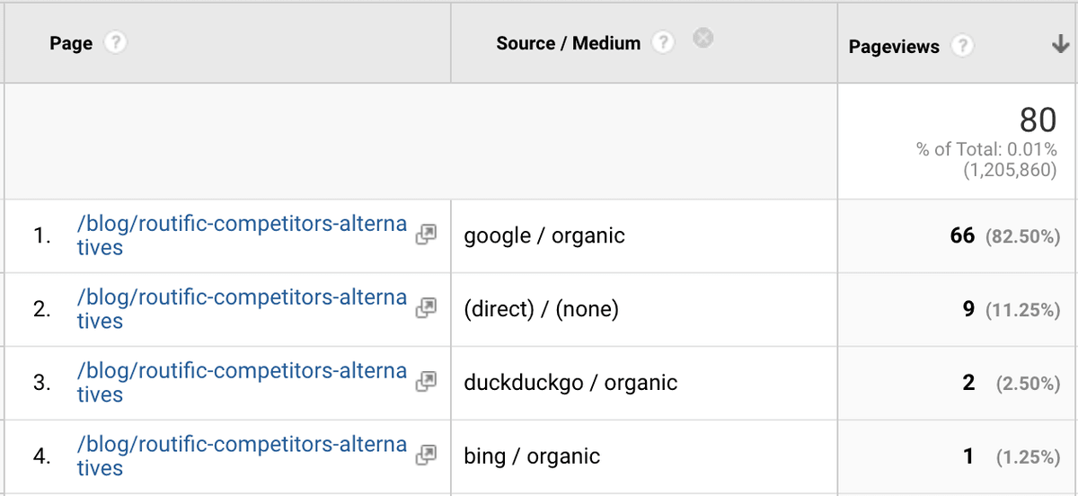Select the google / organic cell
The height and width of the screenshot is (496, 1078).
[x=644, y=236]
